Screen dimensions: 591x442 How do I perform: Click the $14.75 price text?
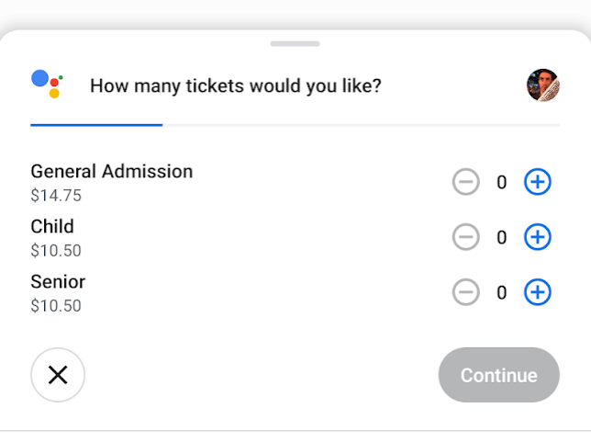pos(56,196)
